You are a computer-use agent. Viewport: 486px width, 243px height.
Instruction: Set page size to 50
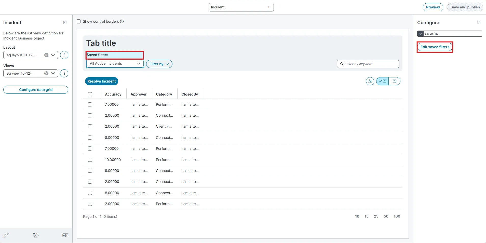[386, 216]
